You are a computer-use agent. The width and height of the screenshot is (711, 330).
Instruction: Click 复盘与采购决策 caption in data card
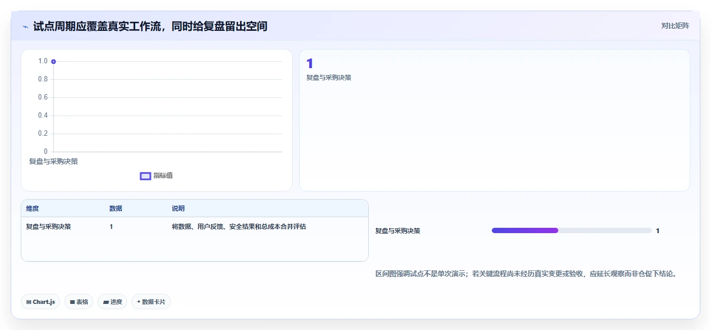tap(329, 78)
